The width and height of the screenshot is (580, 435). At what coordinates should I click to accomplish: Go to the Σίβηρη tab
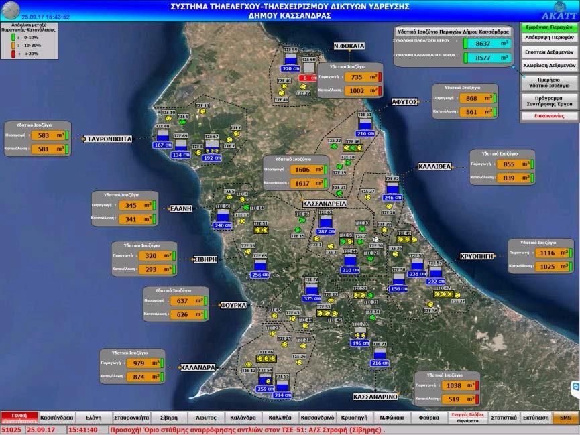point(169,418)
